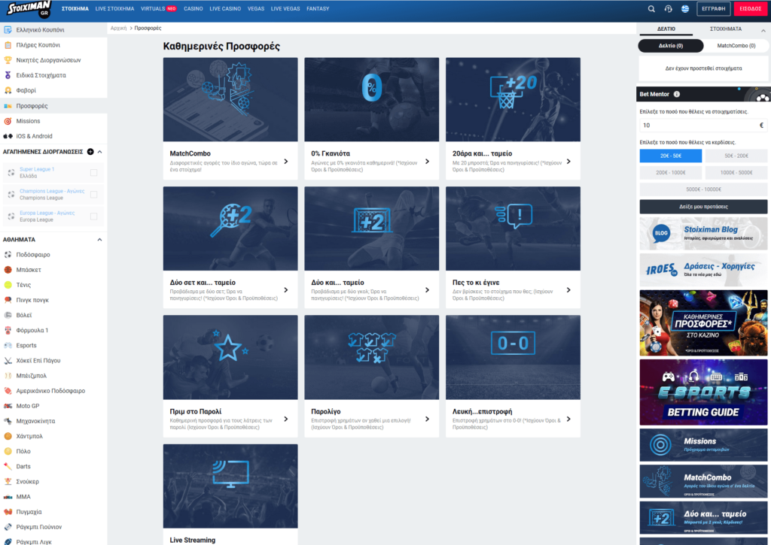Select the 200€ - 1000€ winnings range
771x545 pixels.
671,172
